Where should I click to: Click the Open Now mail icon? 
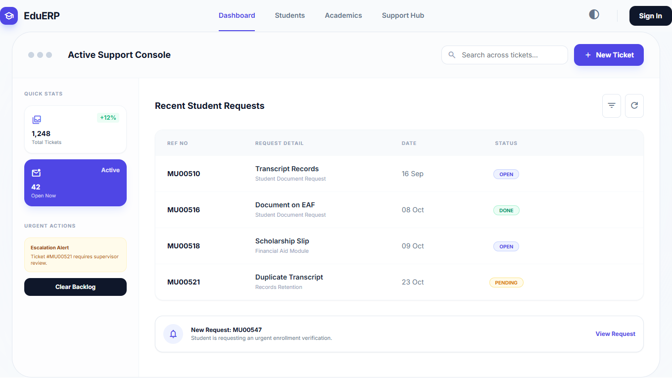click(36, 173)
